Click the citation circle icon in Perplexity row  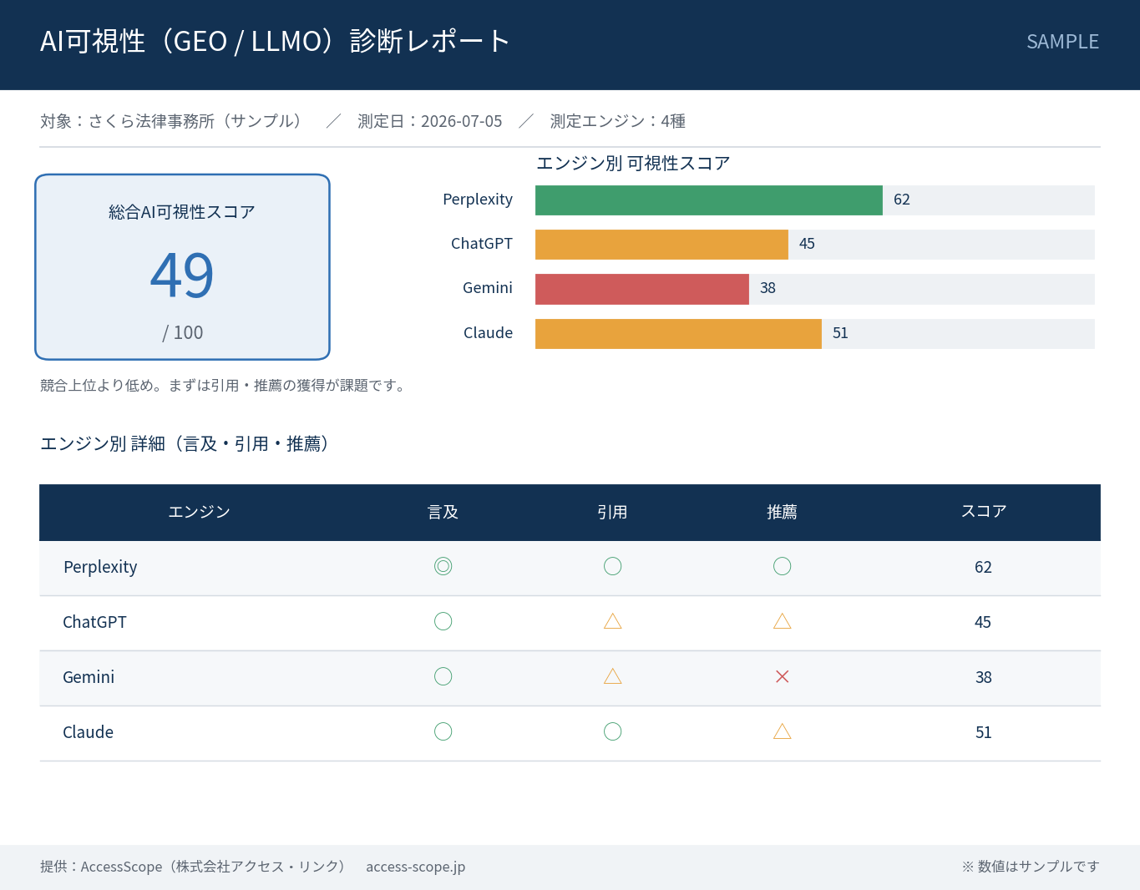[613, 567]
